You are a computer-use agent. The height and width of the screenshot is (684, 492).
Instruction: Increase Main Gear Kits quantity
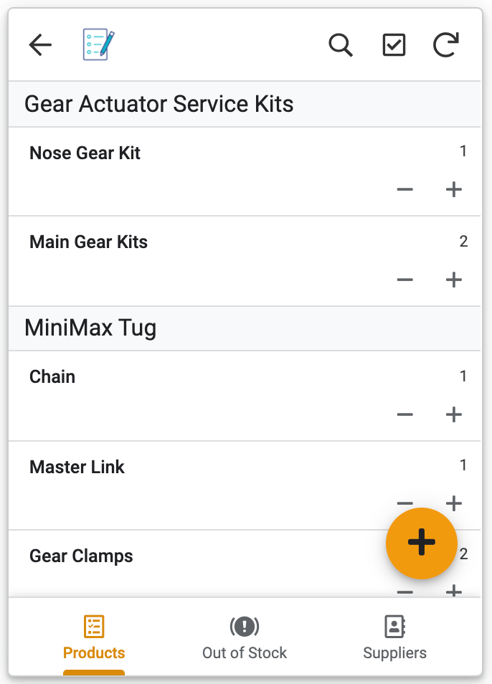pos(453,280)
